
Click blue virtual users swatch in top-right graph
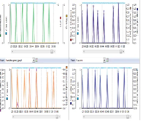pyautogui.click(x=78, y=33)
